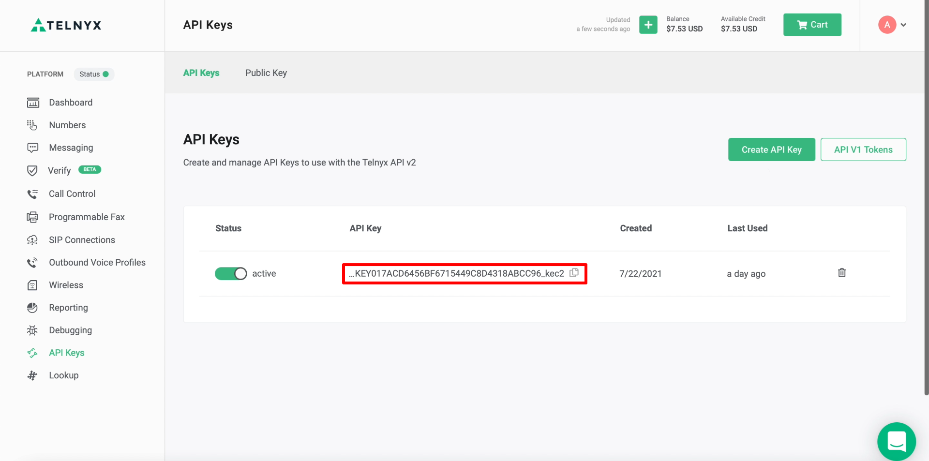
Task: Click the Verify shield icon
Action: coord(32,171)
